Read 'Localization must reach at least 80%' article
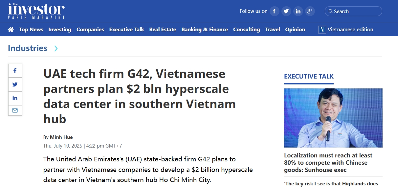 pyautogui.click(x=328, y=163)
